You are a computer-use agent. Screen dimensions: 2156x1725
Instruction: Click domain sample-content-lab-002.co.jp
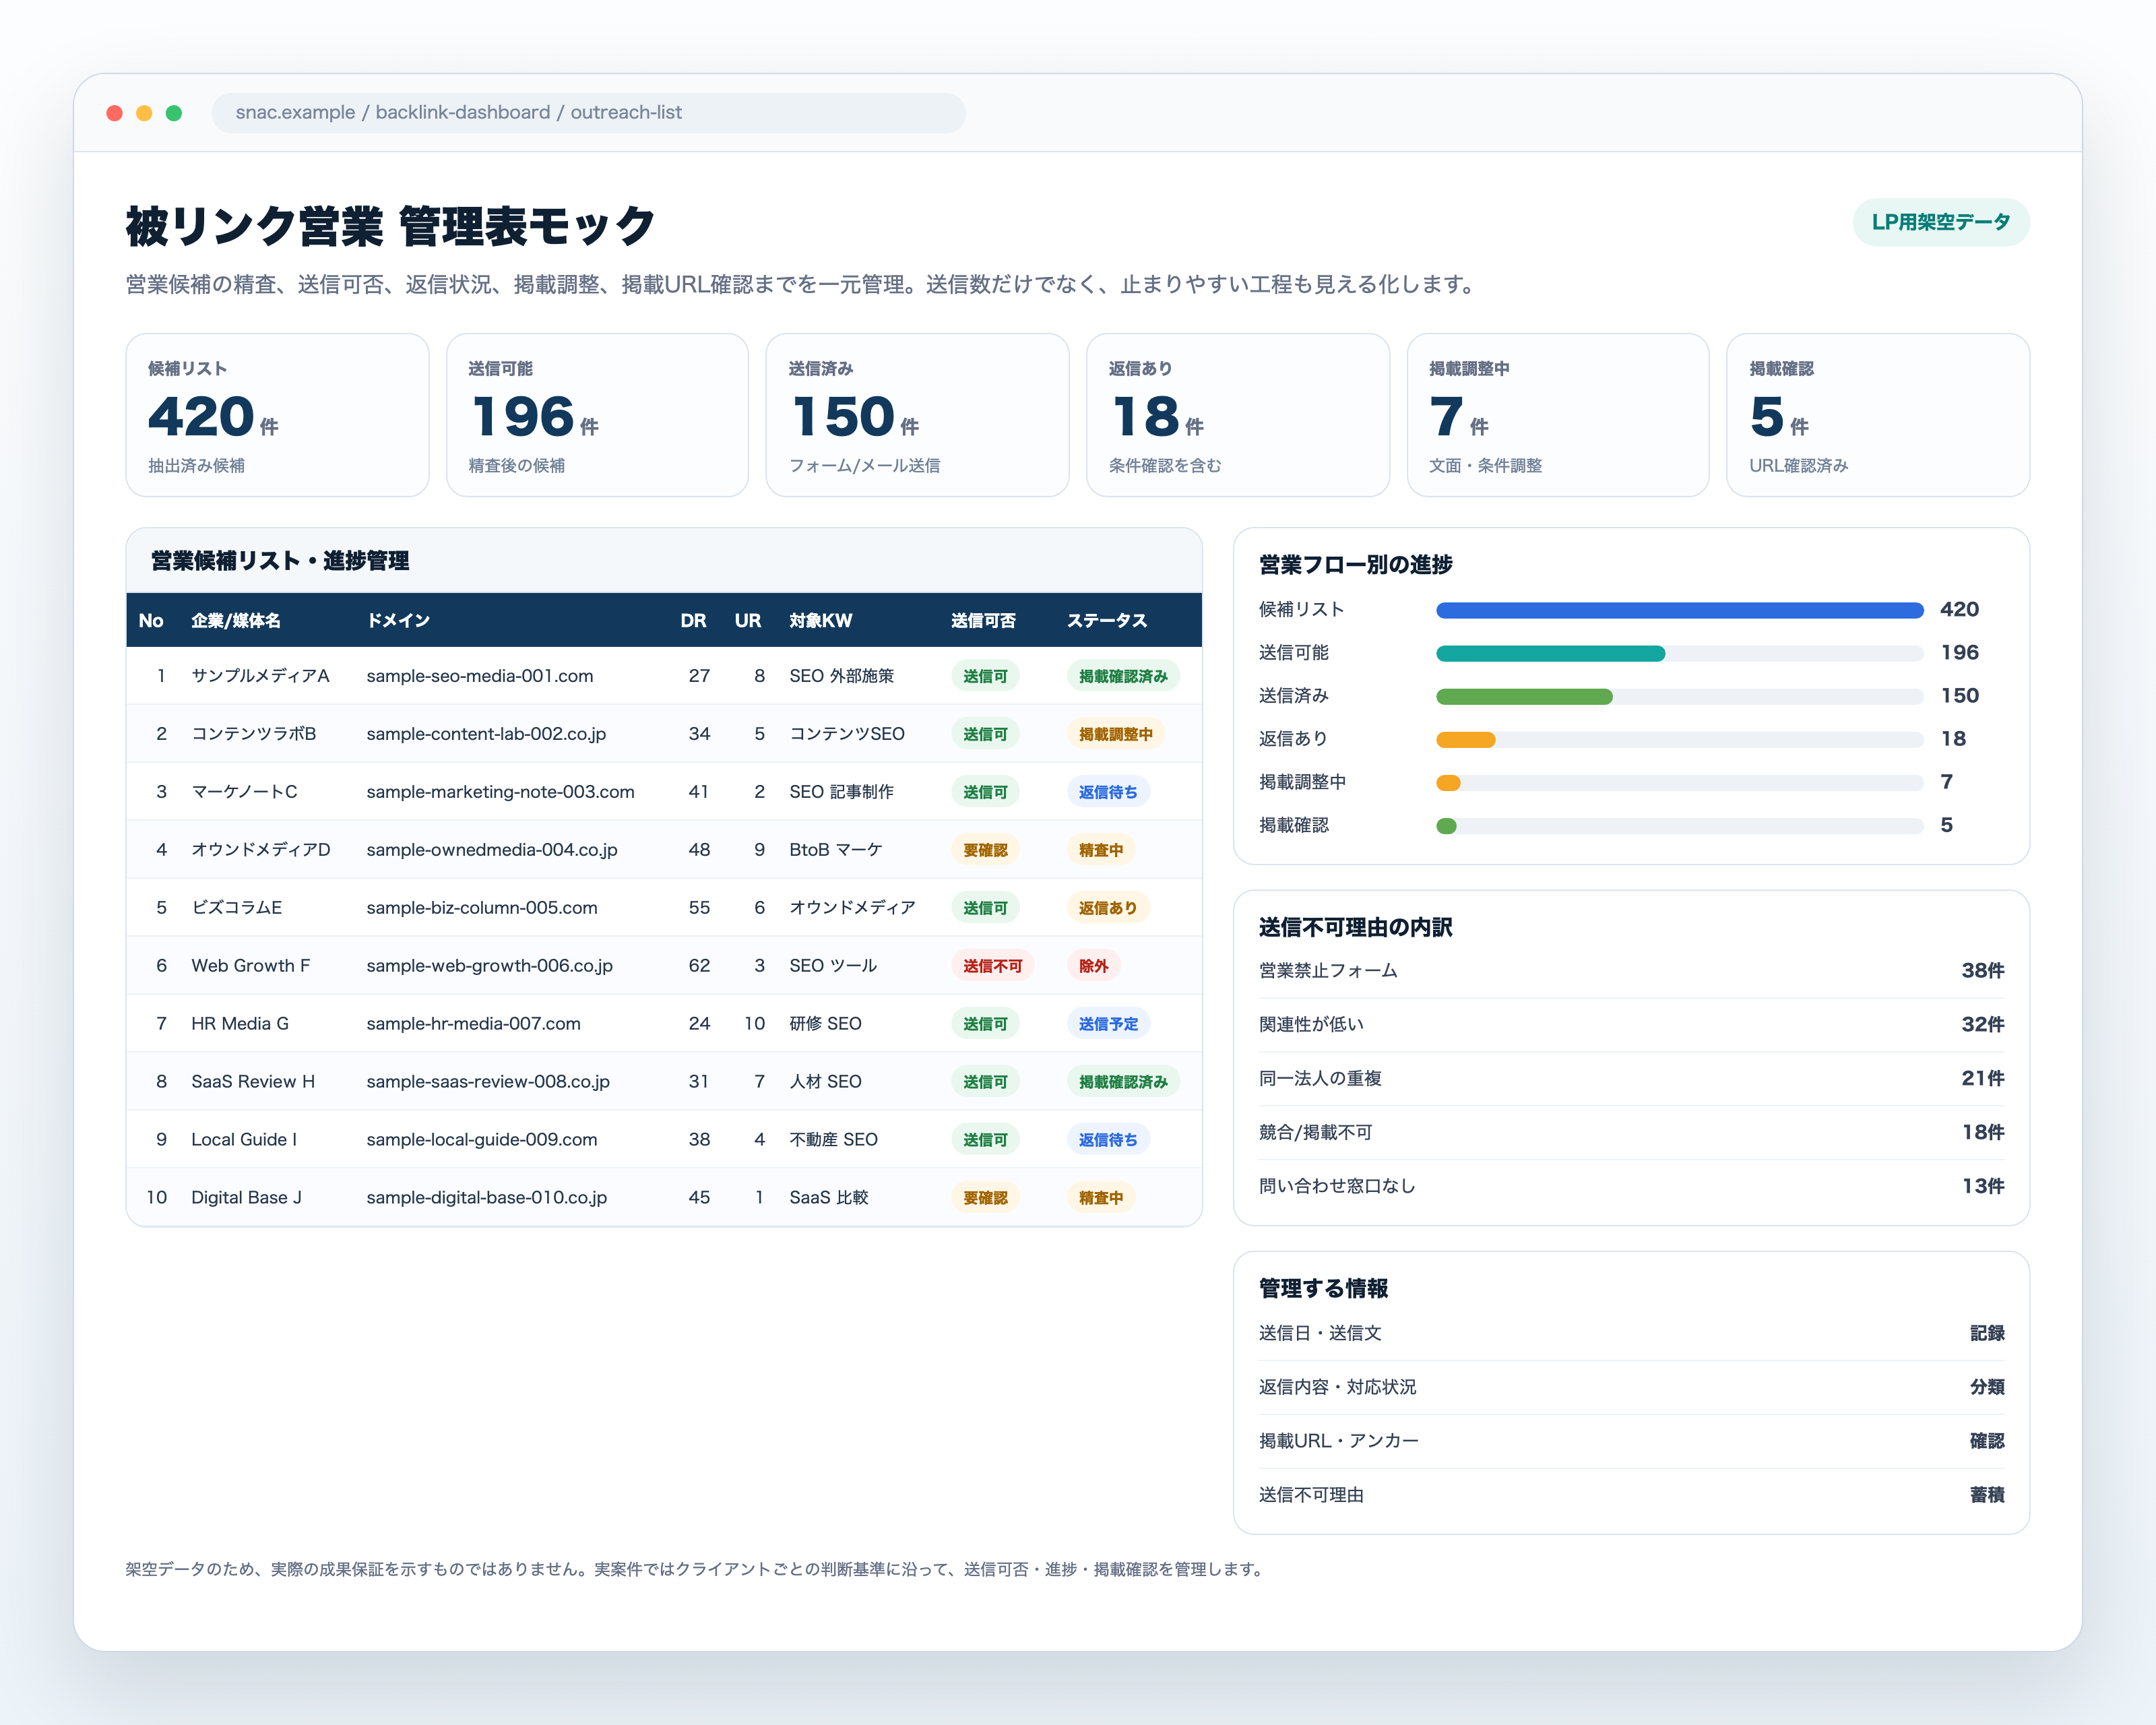coord(486,734)
